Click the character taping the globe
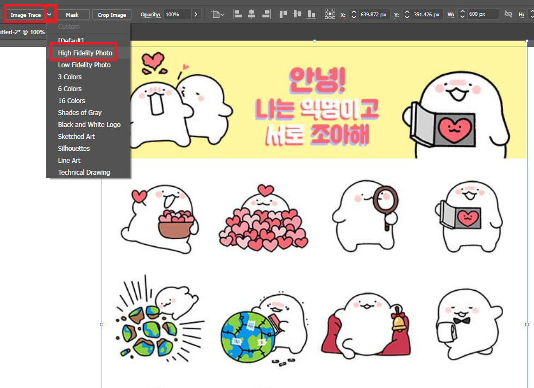This screenshot has width=534, height=388. (265, 328)
